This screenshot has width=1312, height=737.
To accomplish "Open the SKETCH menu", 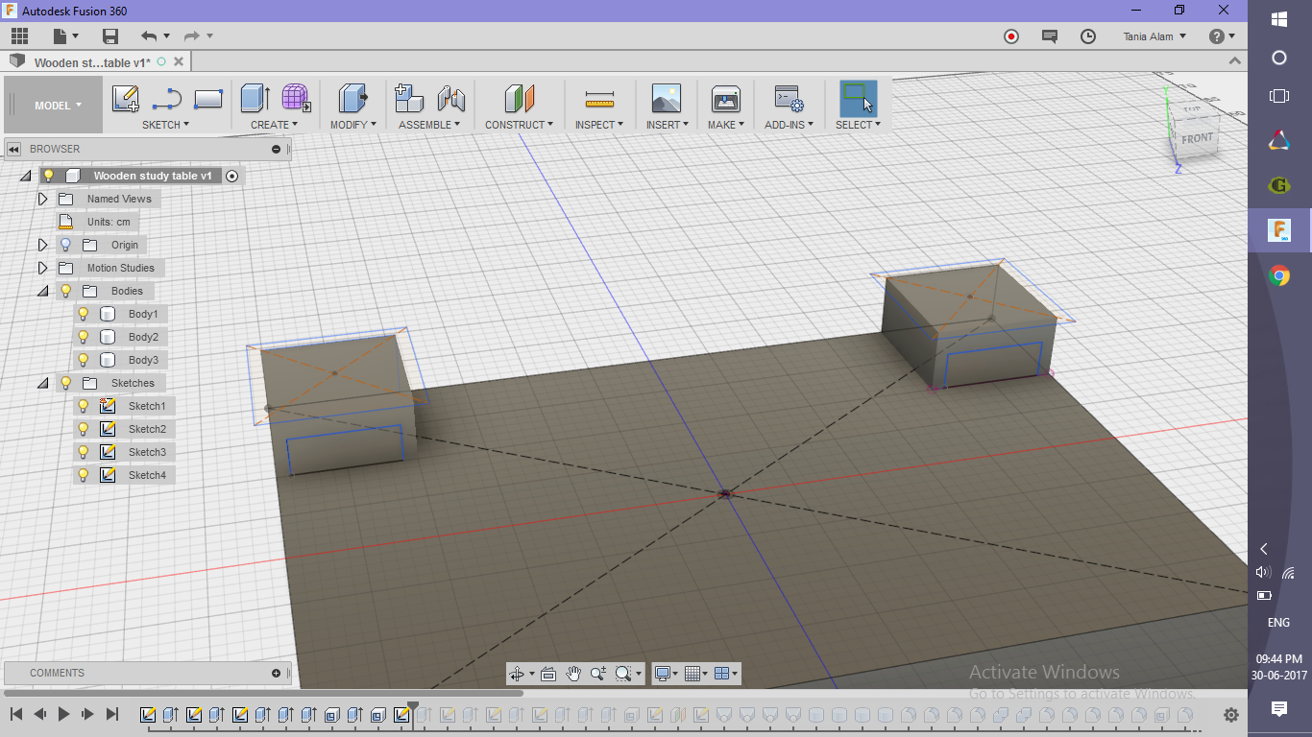I will 165,125.
